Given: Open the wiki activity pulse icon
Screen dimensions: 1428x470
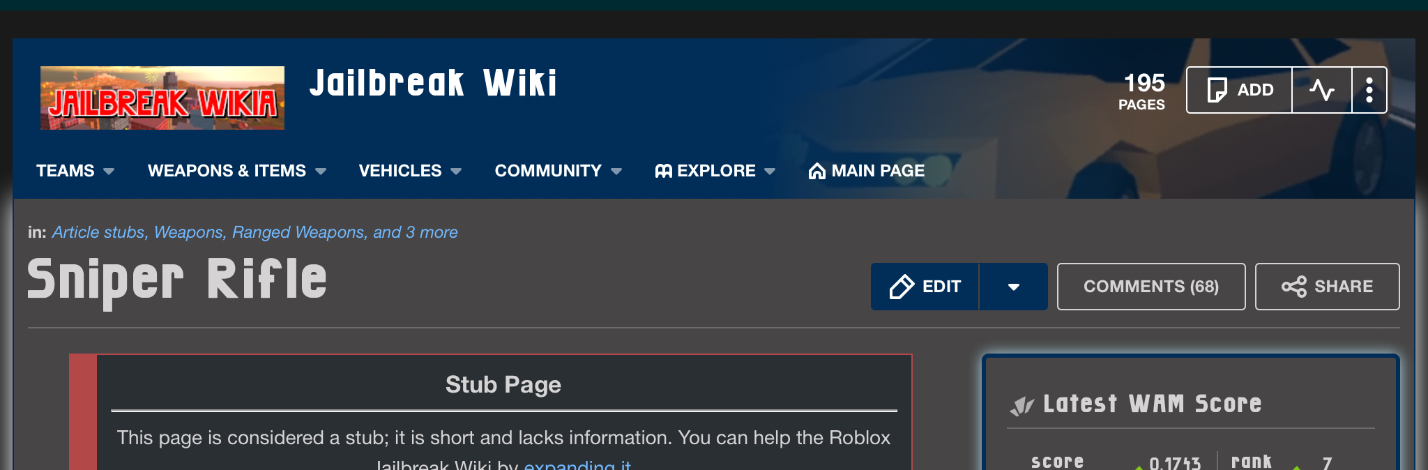Looking at the screenshot, I should [x=1322, y=90].
